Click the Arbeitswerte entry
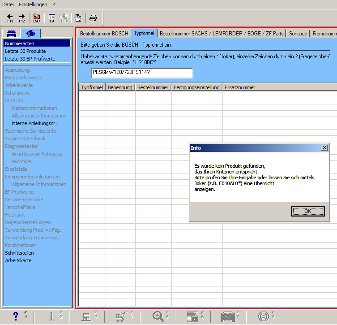The width and height of the screenshot is (337, 325). tap(19, 85)
